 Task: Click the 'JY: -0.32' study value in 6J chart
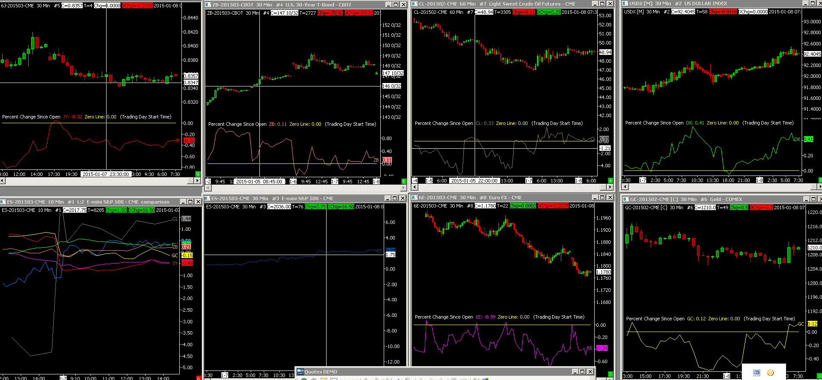coord(72,117)
